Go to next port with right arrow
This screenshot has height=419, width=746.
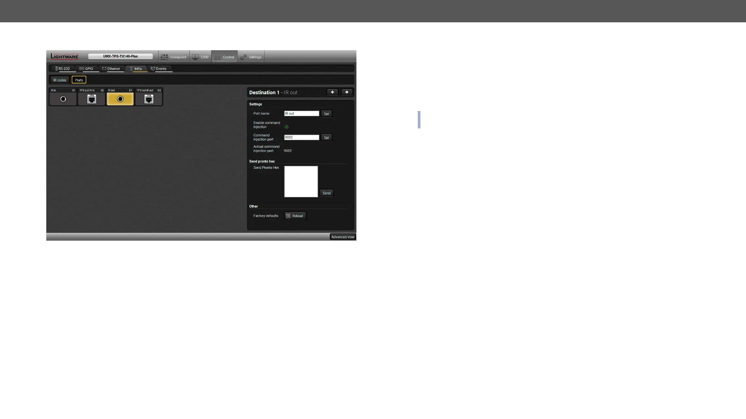point(347,92)
